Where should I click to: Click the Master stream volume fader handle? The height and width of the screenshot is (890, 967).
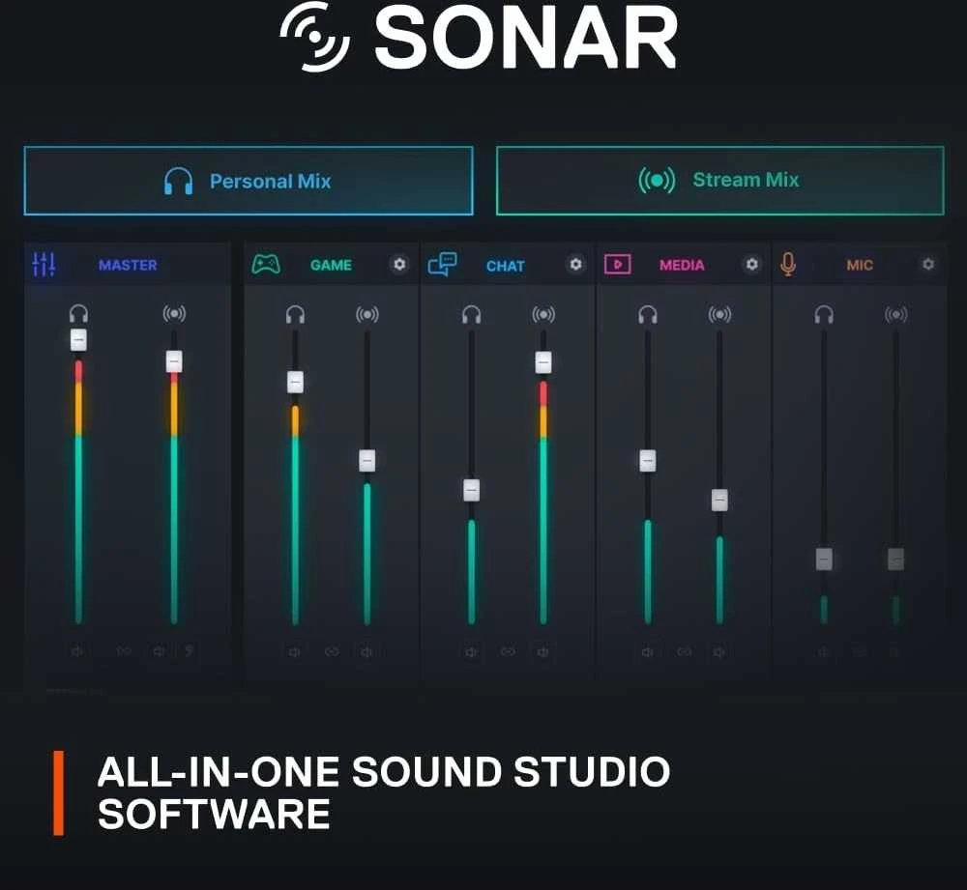(x=174, y=361)
